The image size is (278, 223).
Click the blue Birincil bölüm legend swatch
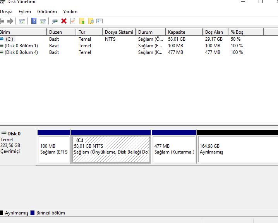pyautogui.click(x=33, y=213)
